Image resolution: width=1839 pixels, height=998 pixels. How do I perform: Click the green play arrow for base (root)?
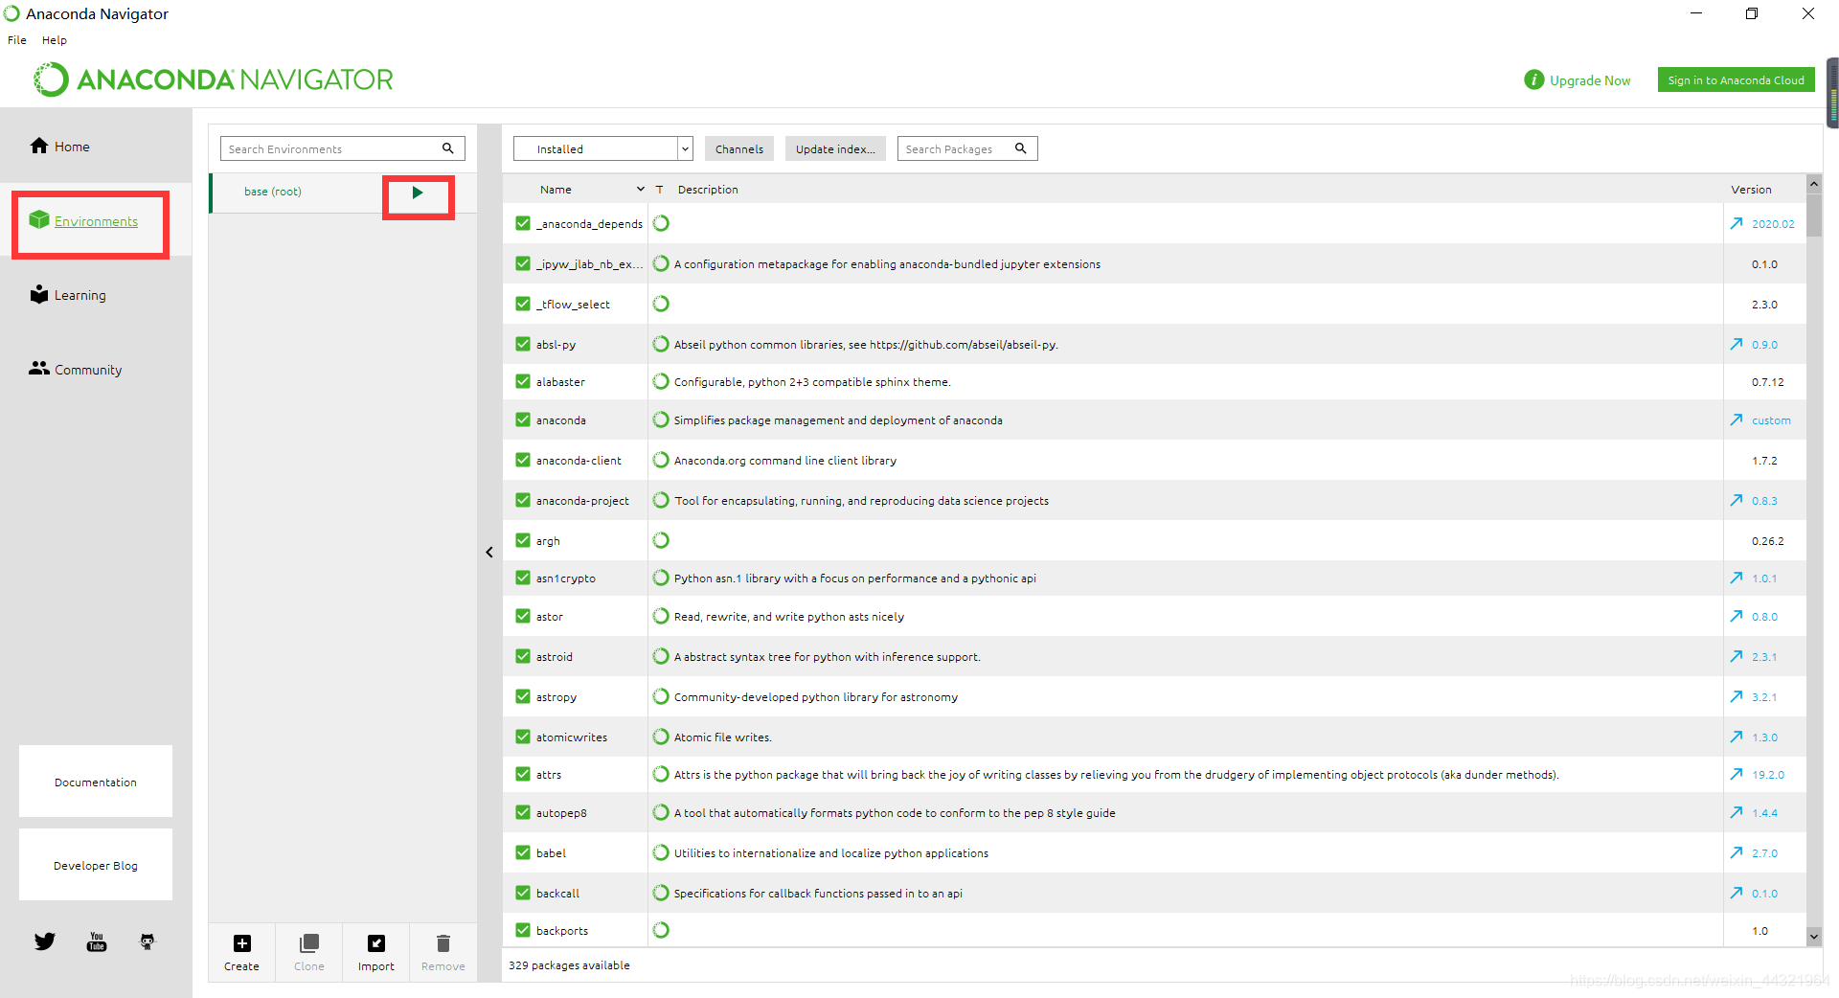(418, 193)
